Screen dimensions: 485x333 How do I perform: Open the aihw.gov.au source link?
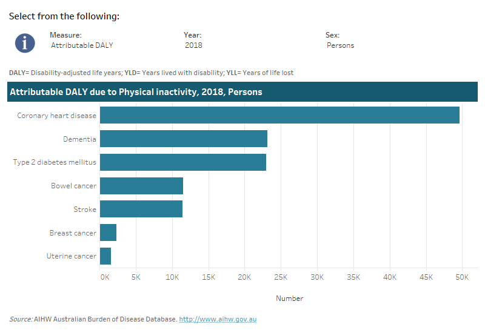[217, 319]
